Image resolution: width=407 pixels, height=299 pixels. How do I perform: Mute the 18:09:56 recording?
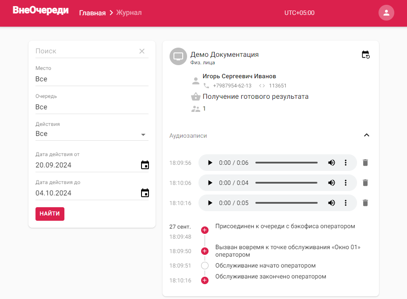(332, 163)
